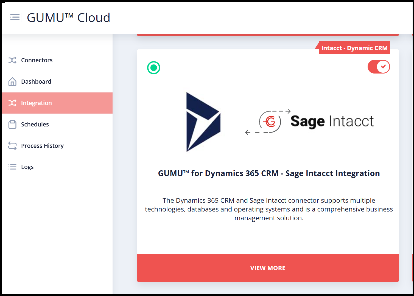Click the Dashboard home icon
The height and width of the screenshot is (296, 414).
(13, 81)
